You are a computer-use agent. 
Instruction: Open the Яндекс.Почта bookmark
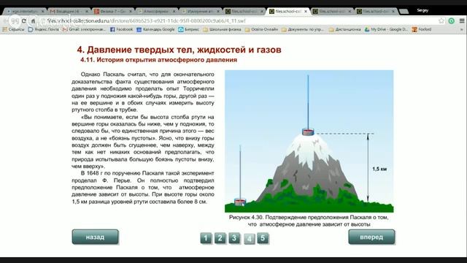pyautogui.click(x=44, y=29)
